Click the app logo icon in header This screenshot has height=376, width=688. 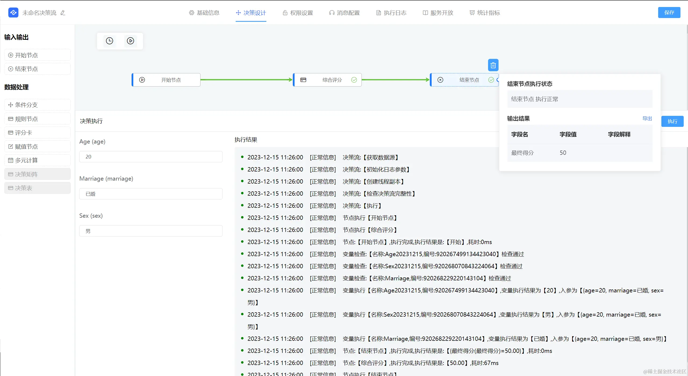pyautogui.click(x=13, y=12)
